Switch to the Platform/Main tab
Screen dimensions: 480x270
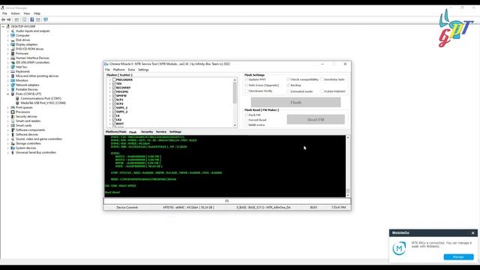[115, 132]
